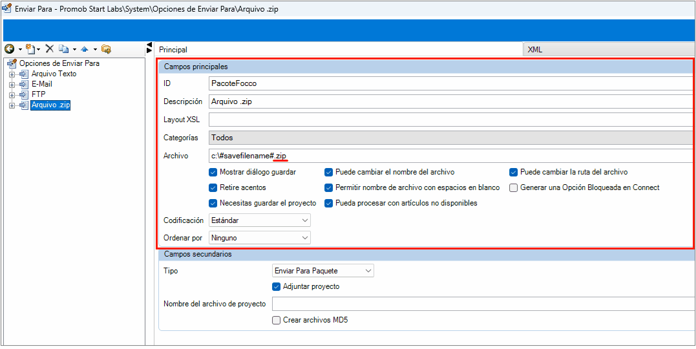696x349 pixels.
Task: Select Arquivo .zip in the tree
Action: (50, 105)
